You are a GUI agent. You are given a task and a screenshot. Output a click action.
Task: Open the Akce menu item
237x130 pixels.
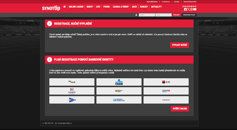coord(134,7)
